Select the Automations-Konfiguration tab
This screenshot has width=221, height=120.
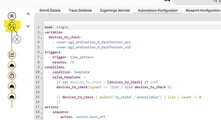(158, 11)
